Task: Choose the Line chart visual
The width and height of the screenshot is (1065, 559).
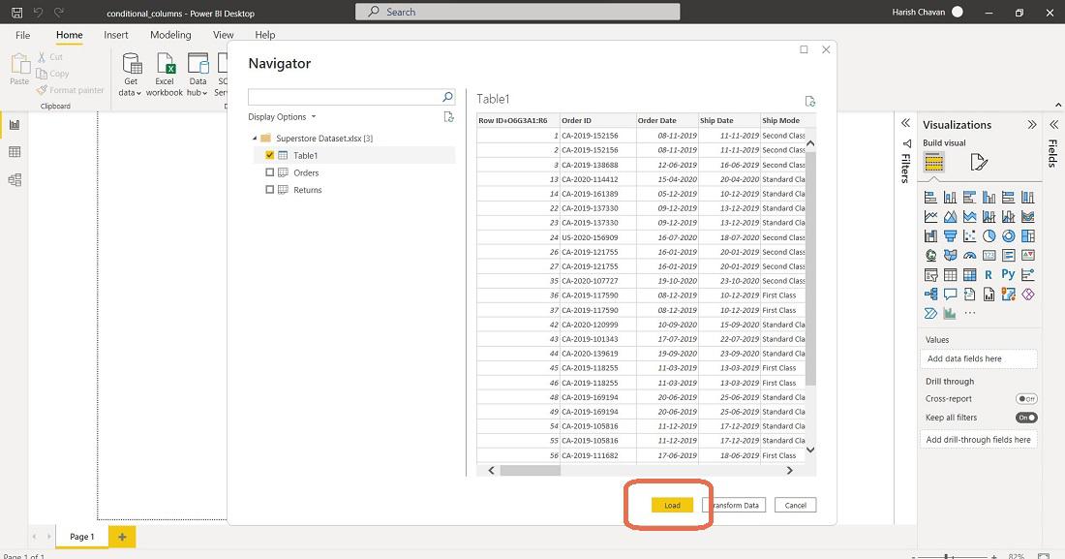Action: [x=930, y=216]
